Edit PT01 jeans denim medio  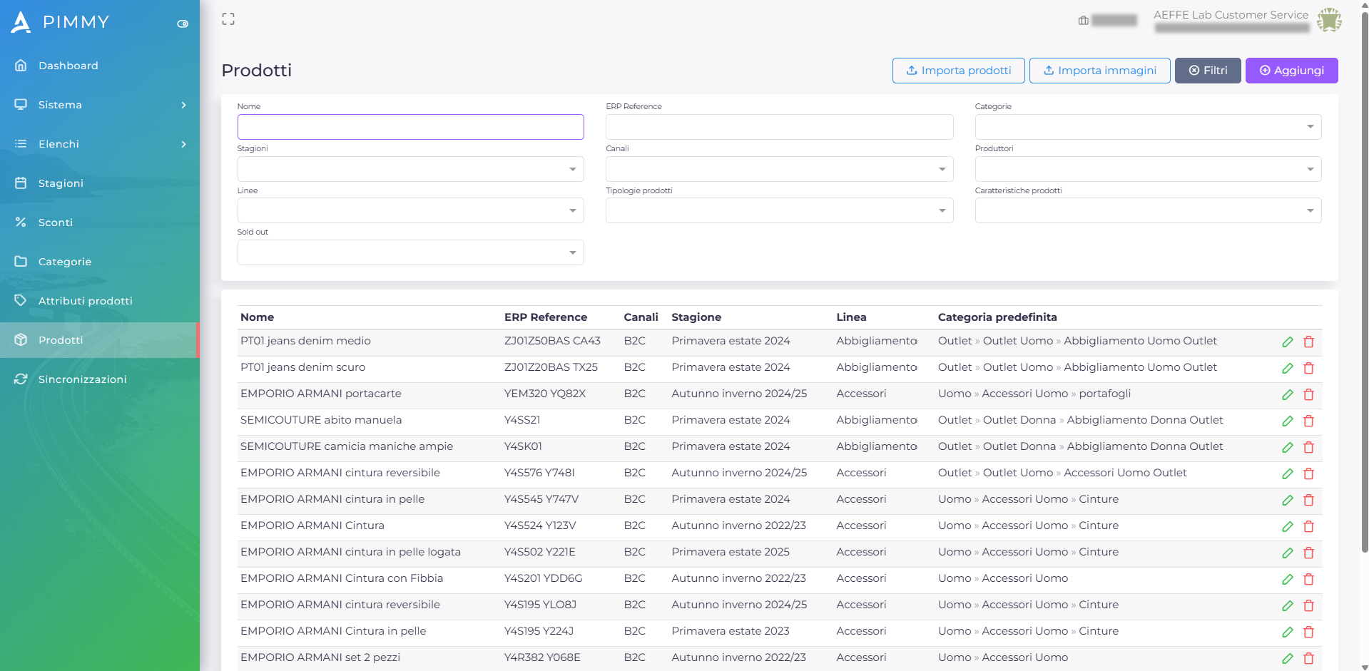pos(1288,342)
